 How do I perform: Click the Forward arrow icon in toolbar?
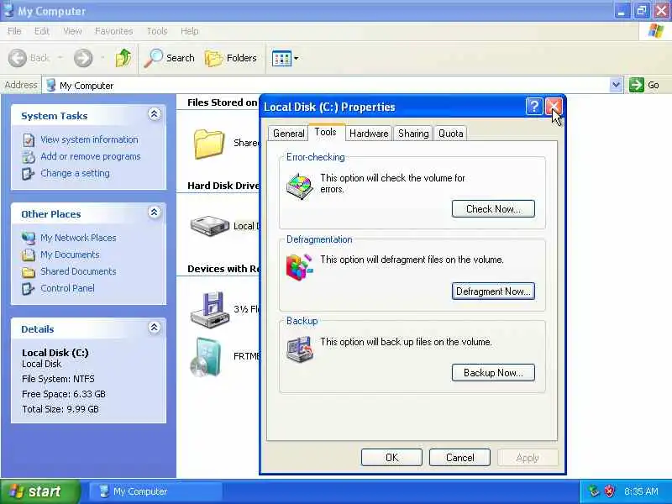pos(83,58)
